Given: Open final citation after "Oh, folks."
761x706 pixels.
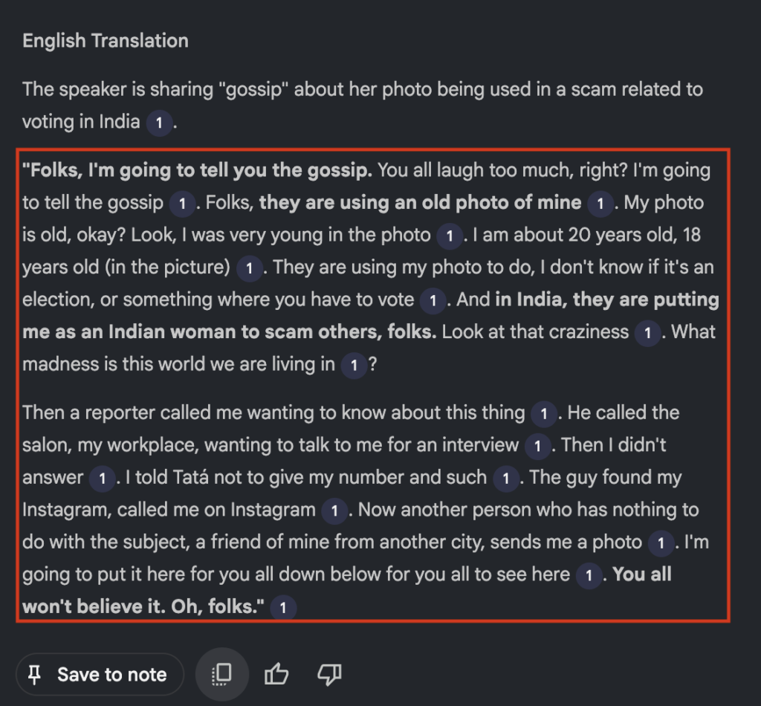Looking at the screenshot, I should pyautogui.click(x=282, y=608).
